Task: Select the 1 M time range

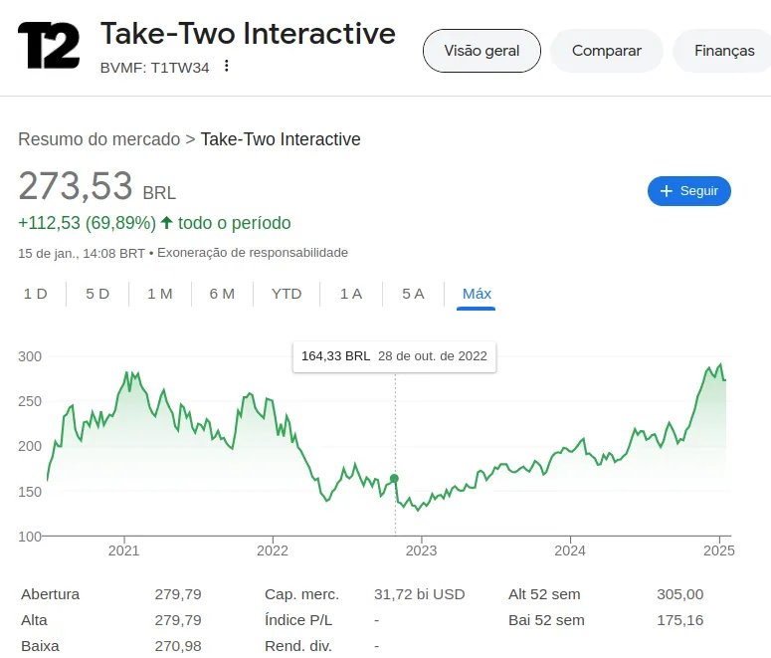Action: click(x=160, y=294)
